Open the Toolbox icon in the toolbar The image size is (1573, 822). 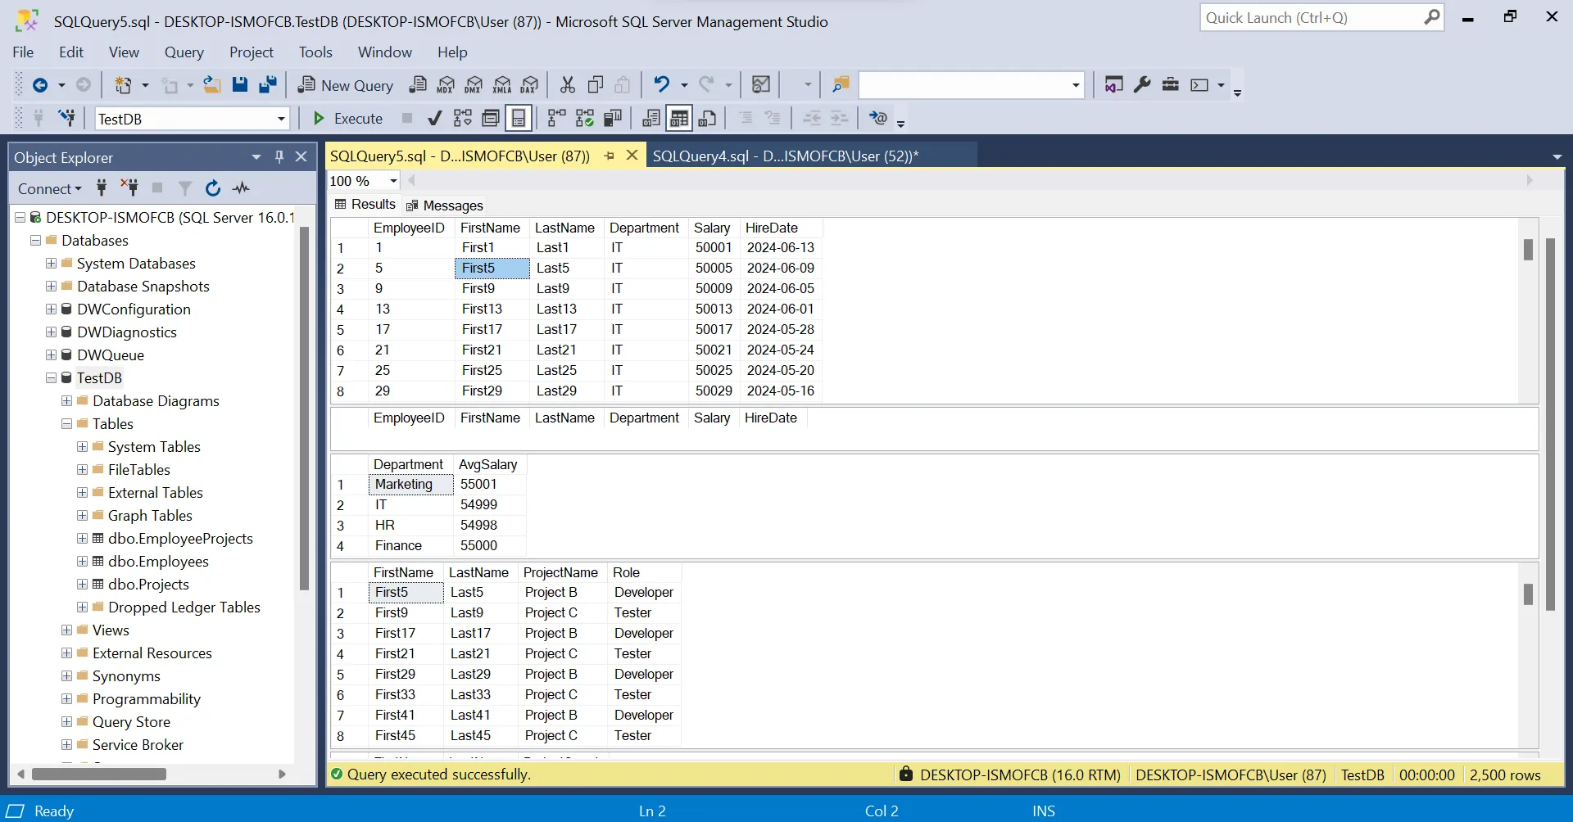1171,85
